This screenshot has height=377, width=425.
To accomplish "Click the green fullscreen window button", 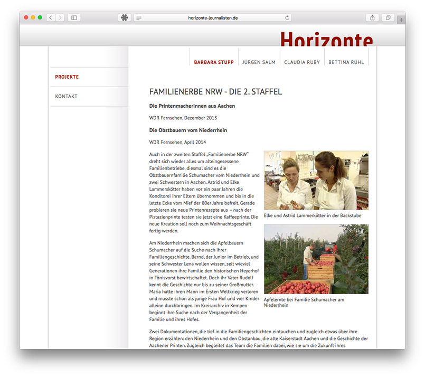I will [x=40, y=17].
